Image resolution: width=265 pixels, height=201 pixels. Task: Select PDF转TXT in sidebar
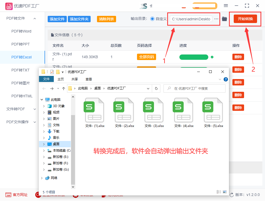[x=20, y=70]
